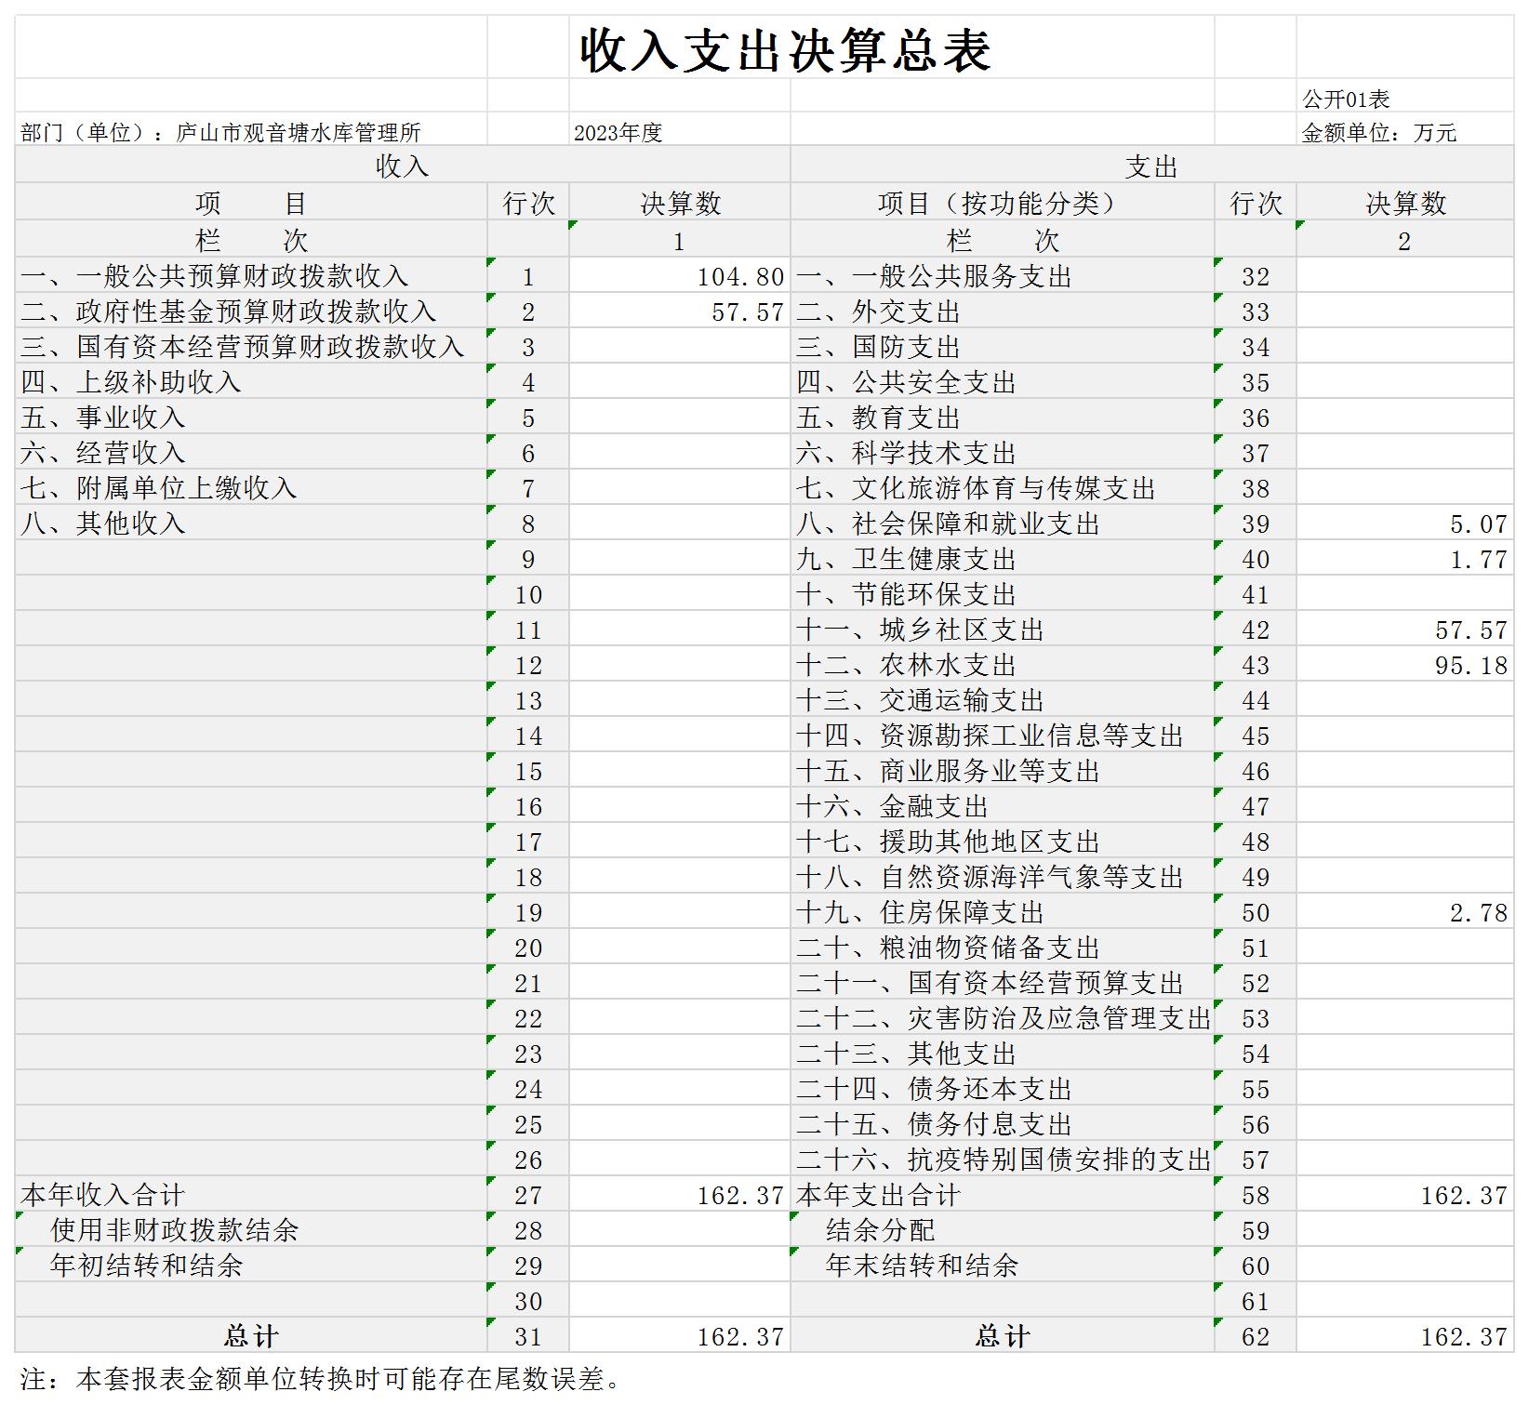Select the 支出 section header
This screenshot has height=1405, width=1529.
tap(1151, 166)
